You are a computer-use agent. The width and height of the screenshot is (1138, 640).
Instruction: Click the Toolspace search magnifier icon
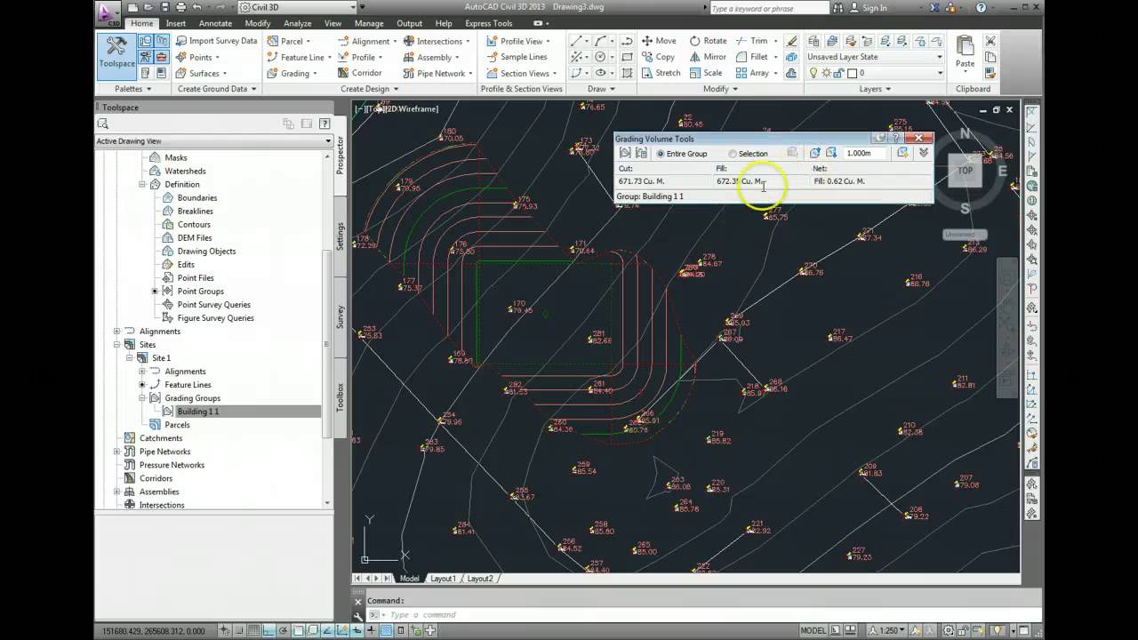tap(103, 124)
